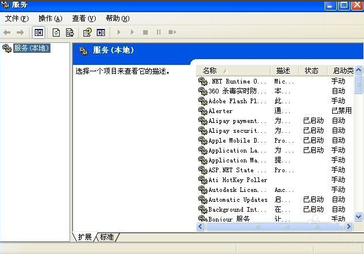Screen dimensions: 364x254
Task: Click the horizontal scrollbar thumb
Action: pyautogui.click(x=275, y=226)
